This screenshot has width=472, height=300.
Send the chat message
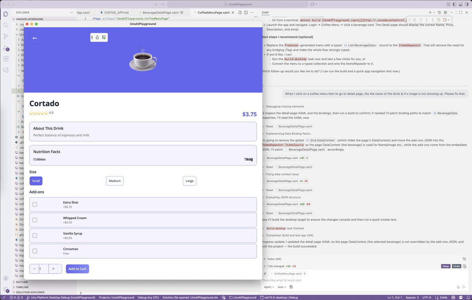(464, 287)
